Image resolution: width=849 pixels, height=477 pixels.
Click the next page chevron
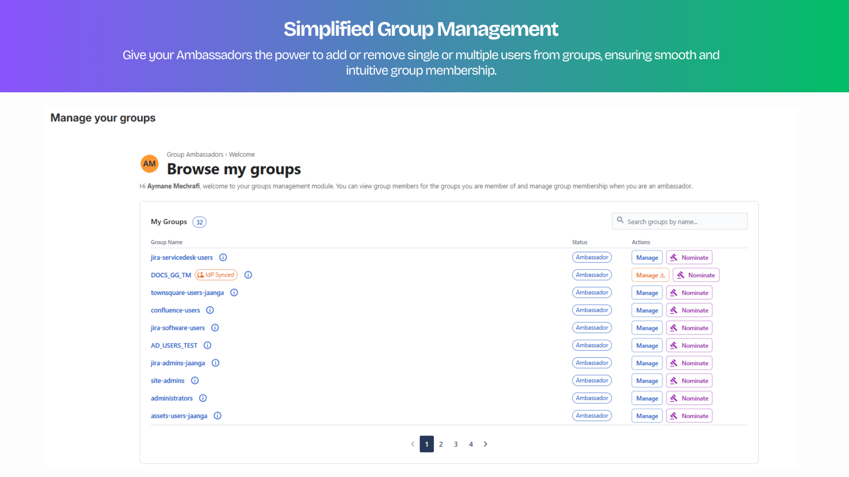(x=486, y=444)
